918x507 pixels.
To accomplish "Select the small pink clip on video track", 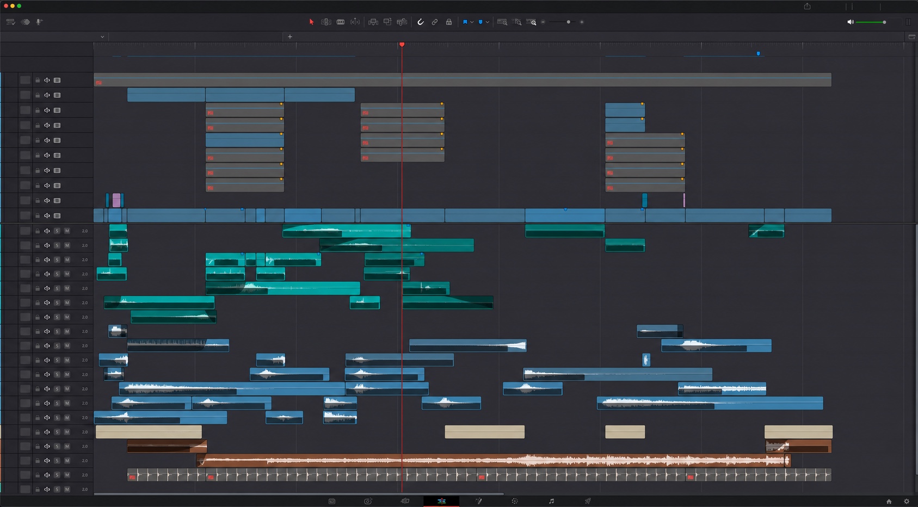I will [x=116, y=200].
